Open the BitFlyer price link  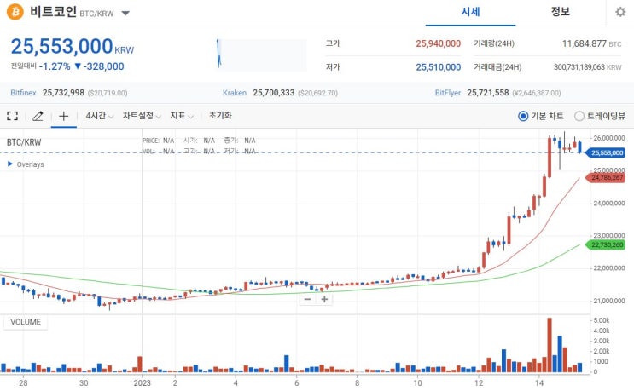[x=448, y=93]
